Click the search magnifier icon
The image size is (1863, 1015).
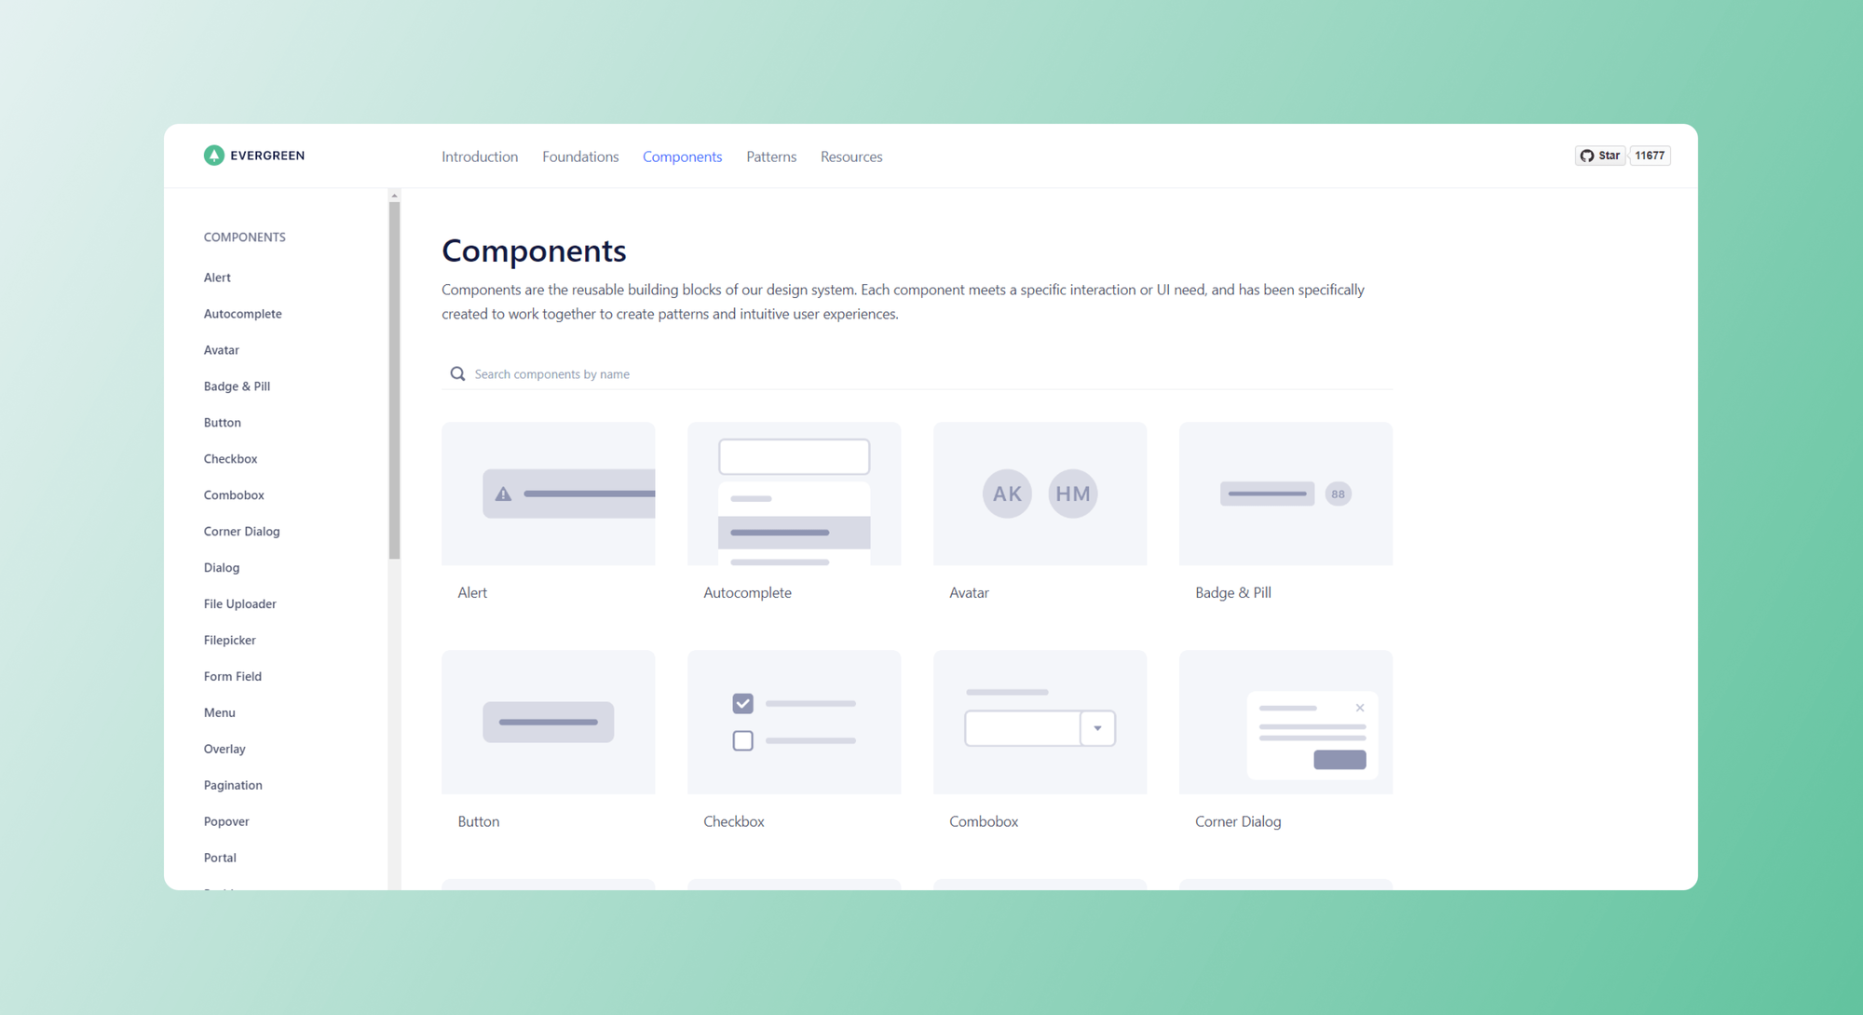pos(456,372)
